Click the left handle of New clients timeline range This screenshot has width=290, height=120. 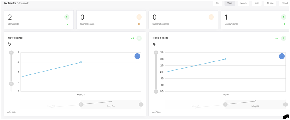point(81,104)
